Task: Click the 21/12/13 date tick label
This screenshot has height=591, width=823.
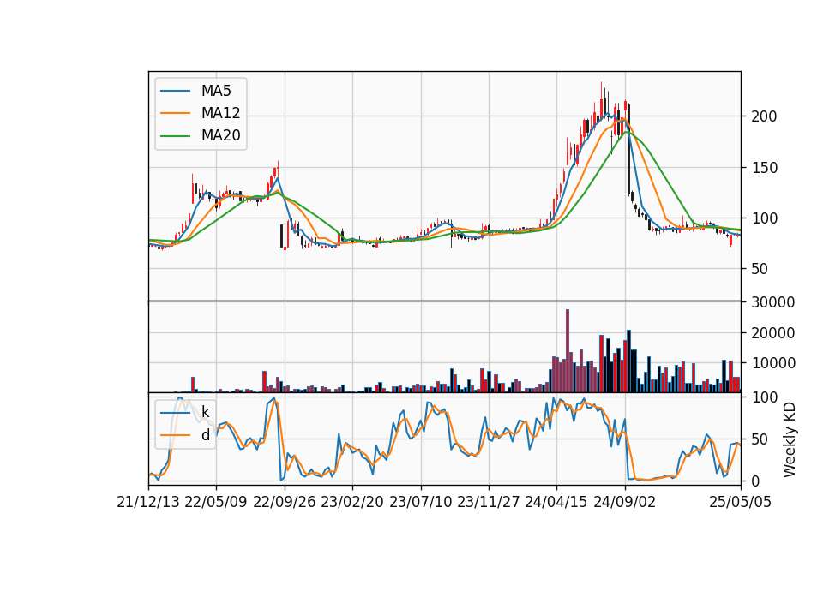Action: 148,502
